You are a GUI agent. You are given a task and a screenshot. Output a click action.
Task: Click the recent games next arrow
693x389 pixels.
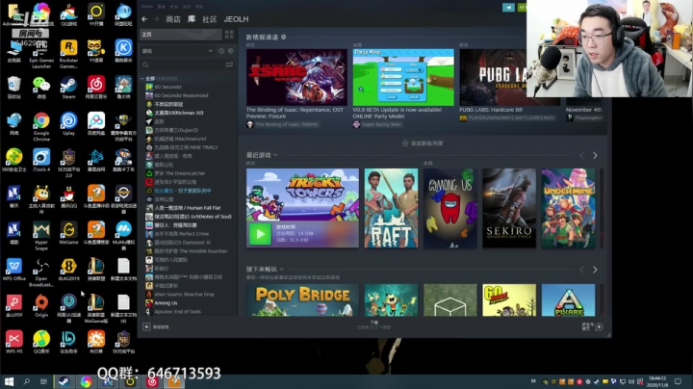(595, 156)
